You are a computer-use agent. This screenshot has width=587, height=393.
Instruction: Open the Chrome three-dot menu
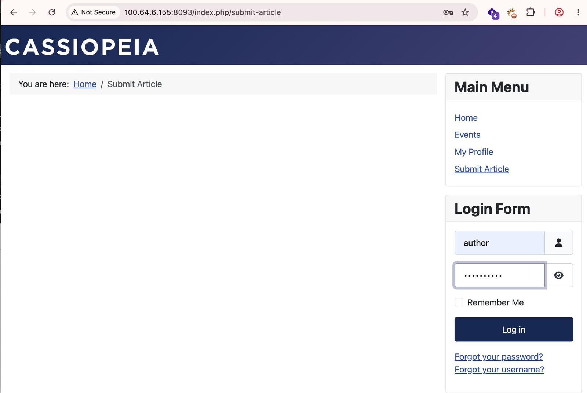(578, 12)
